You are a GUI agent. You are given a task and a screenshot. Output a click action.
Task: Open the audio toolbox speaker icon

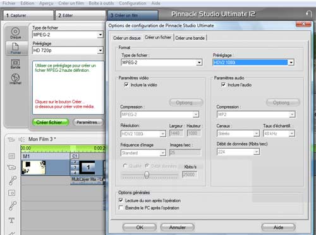pos(21,139)
